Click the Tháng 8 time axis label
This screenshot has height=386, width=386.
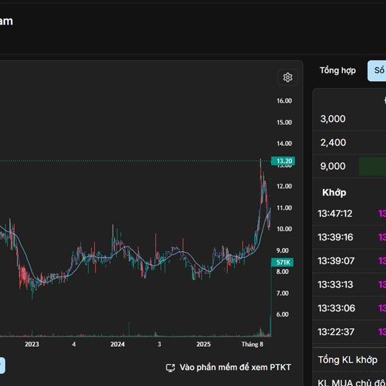252,344
